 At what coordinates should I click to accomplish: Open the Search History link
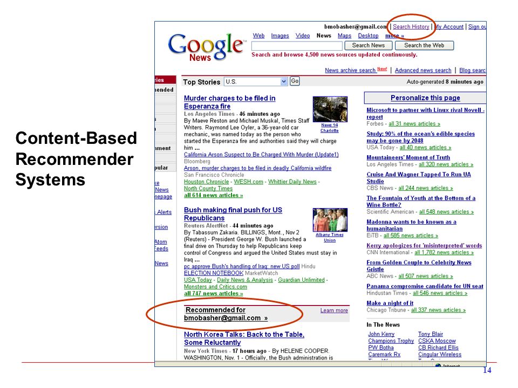point(411,27)
